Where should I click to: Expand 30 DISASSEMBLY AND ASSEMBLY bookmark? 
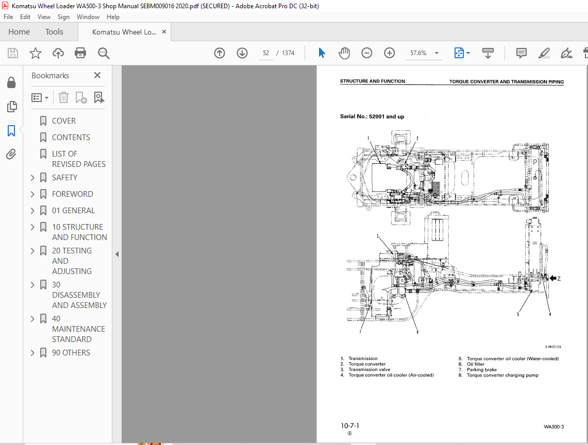tap(32, 285)
